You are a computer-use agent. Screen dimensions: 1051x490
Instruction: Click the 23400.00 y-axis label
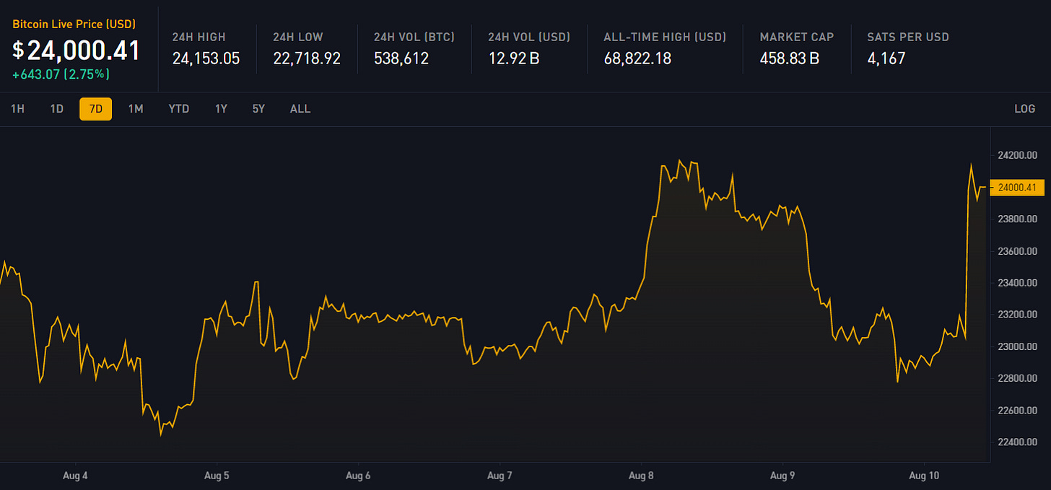(1018, 283)
